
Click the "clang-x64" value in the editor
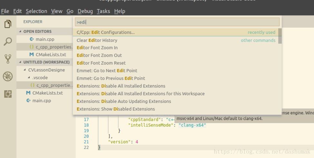192,125
